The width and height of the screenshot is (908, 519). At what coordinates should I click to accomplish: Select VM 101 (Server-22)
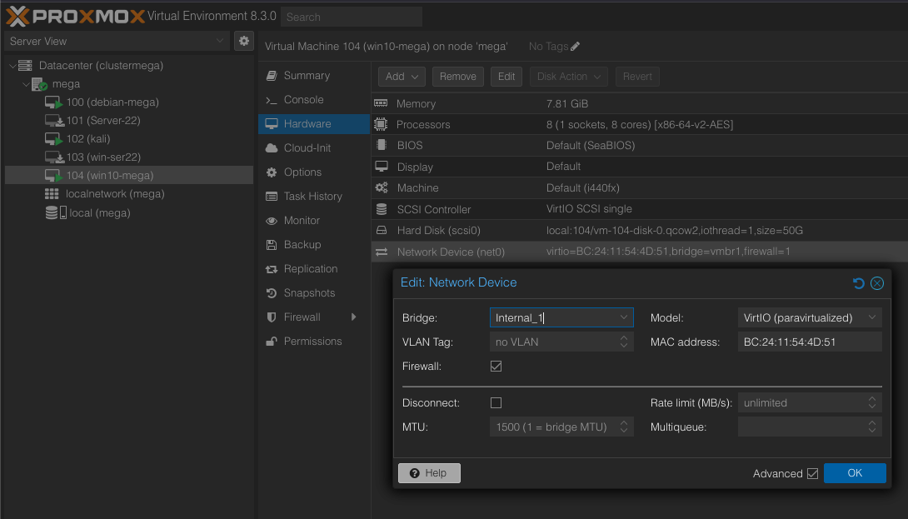(103, 121)
